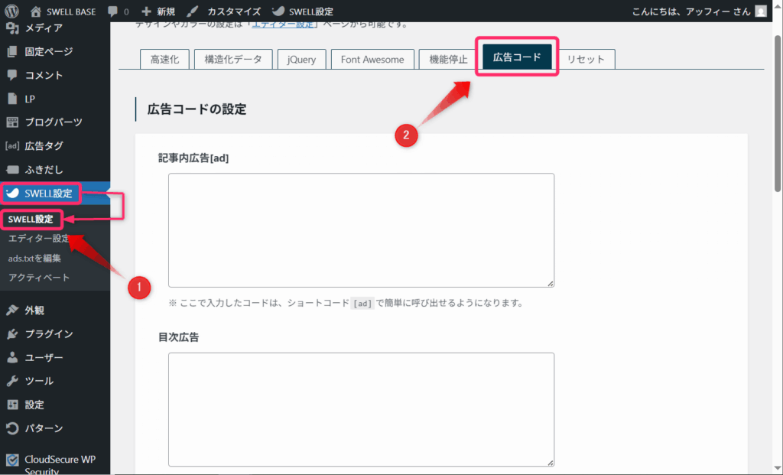The height and width of the screenshot is (475, 783).
Task: Click the brush icon for カスタマイズ
Action: (x=192, y=11)
